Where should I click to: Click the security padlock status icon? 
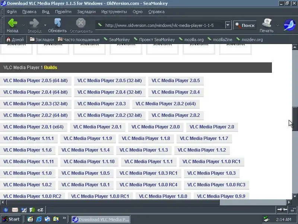293,210
